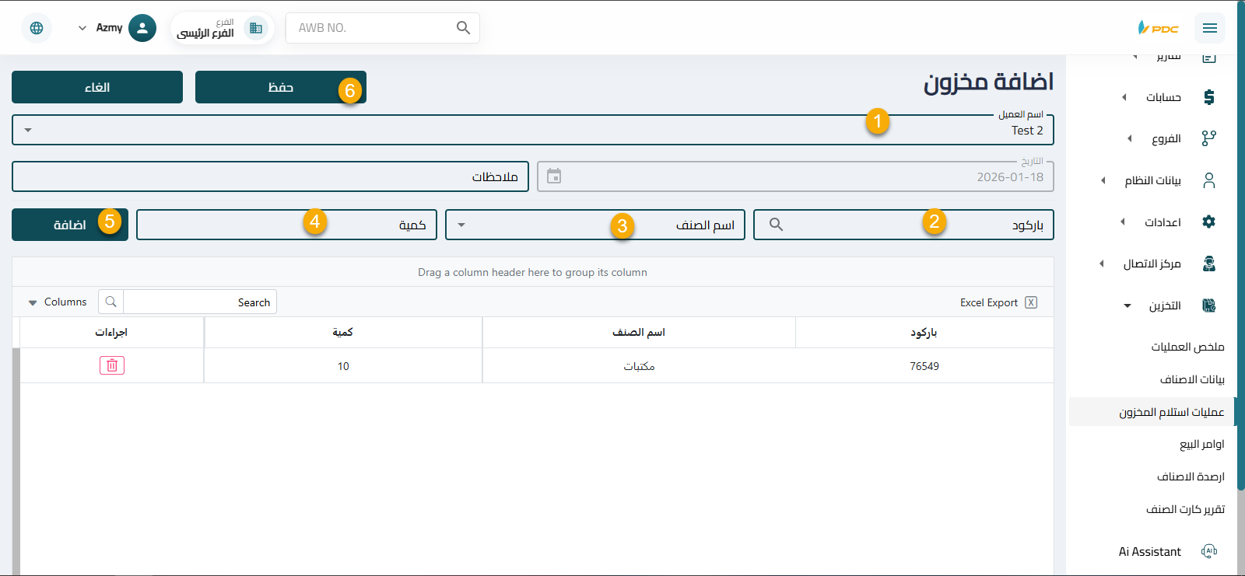Toggle the hamburger sidebar menu
Image resolution: width=1245 pixels, height=576 pixels.
click(x=1209, y=28)
